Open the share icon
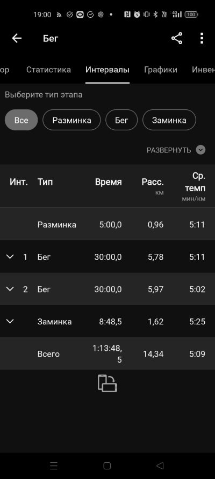 177,38
